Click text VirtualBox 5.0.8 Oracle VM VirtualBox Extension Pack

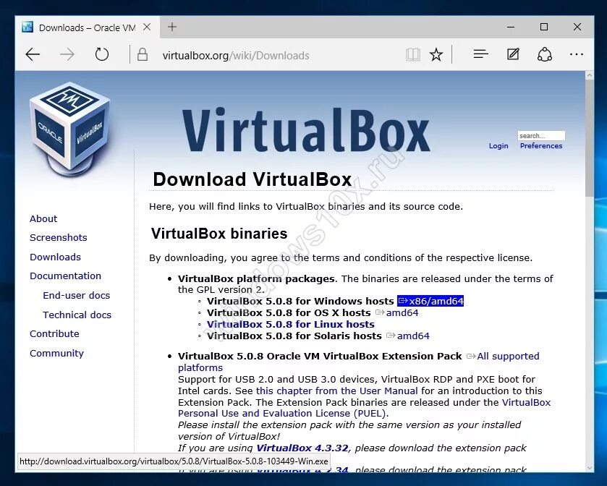coord(320,357)
